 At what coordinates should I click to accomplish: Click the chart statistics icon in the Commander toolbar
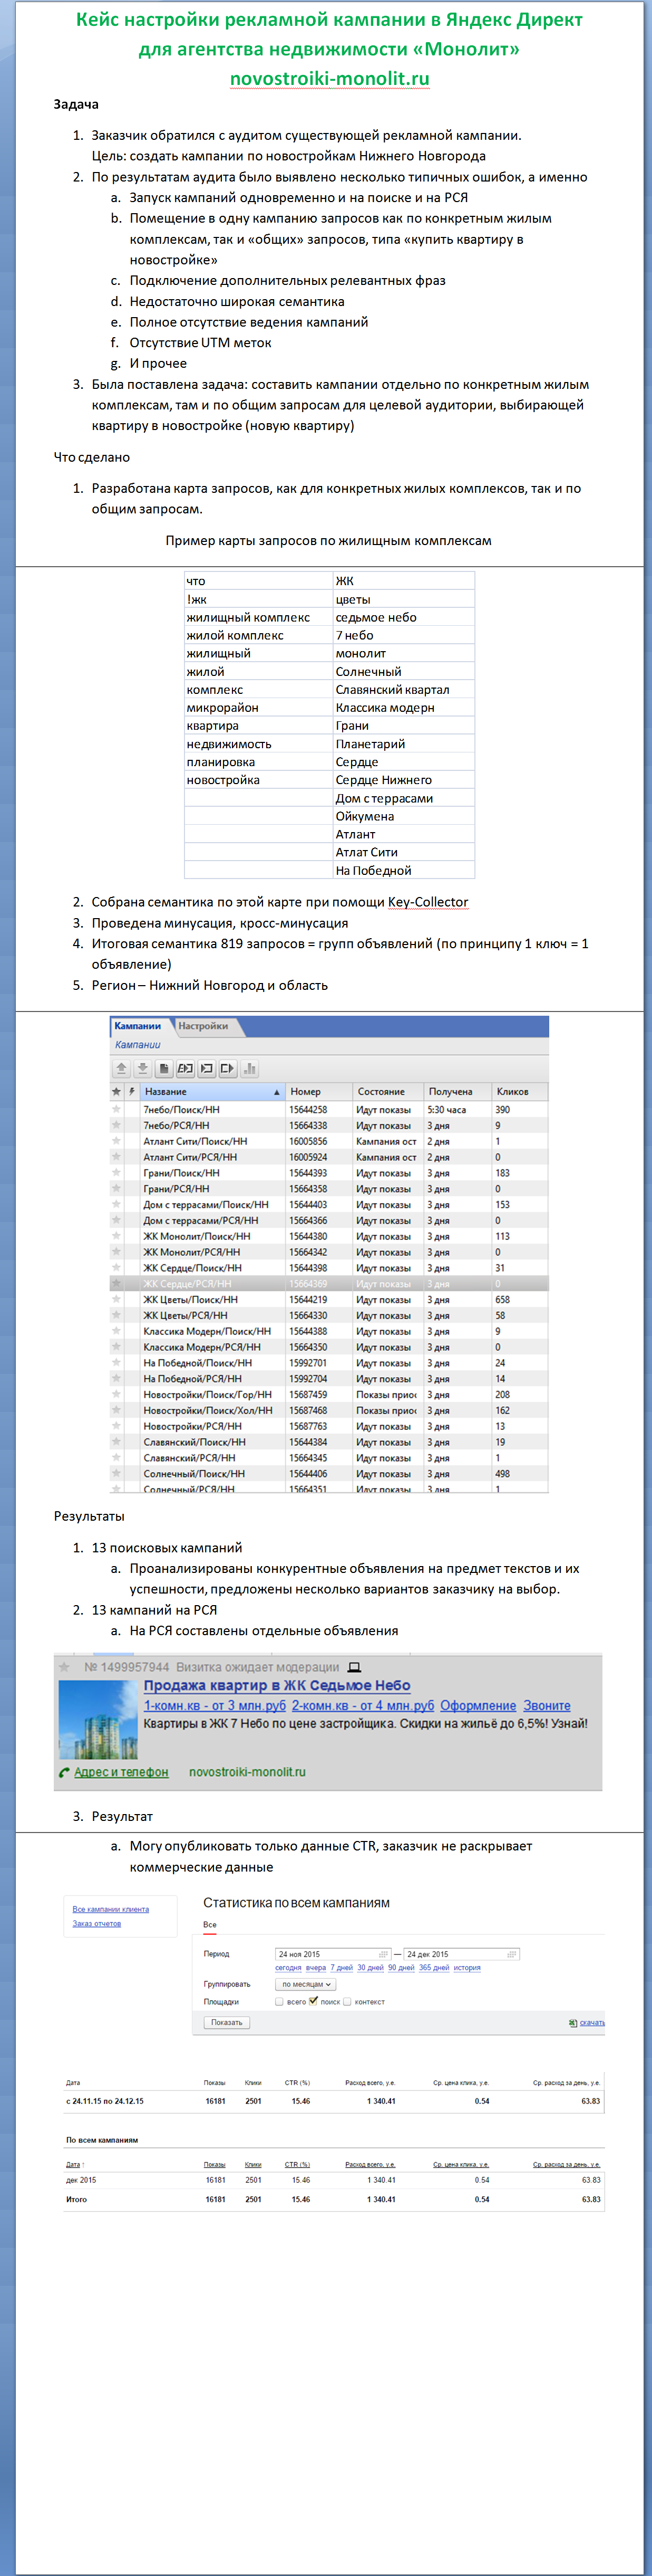point(250,1068)
